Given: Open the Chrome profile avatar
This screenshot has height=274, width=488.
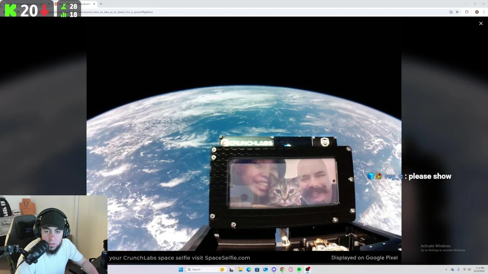Looking at the screenshot, I should (x=477, y=12).
